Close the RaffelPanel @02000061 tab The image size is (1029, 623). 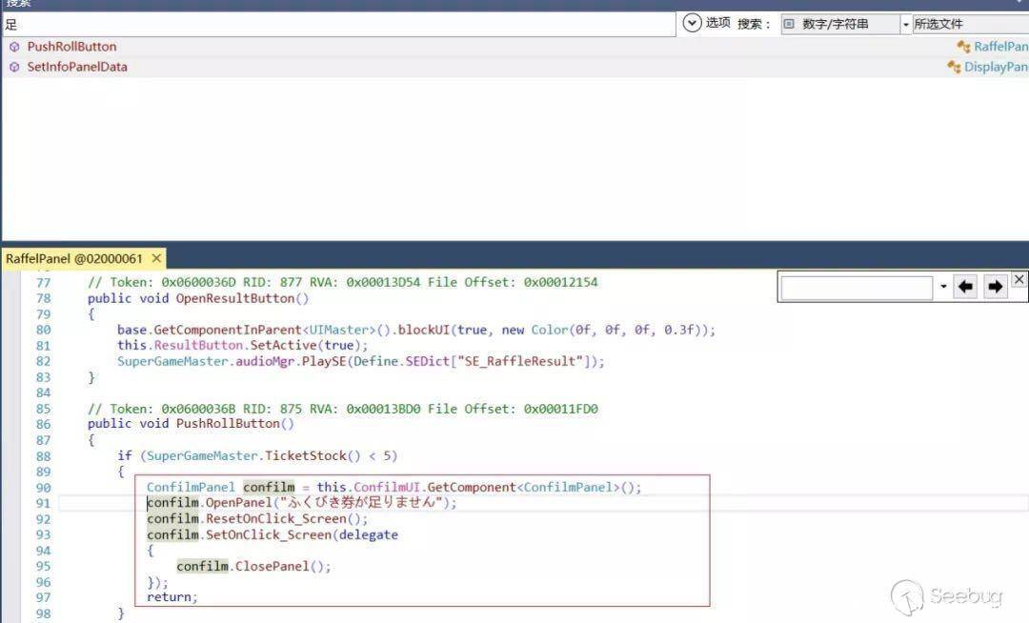[156, 258]
